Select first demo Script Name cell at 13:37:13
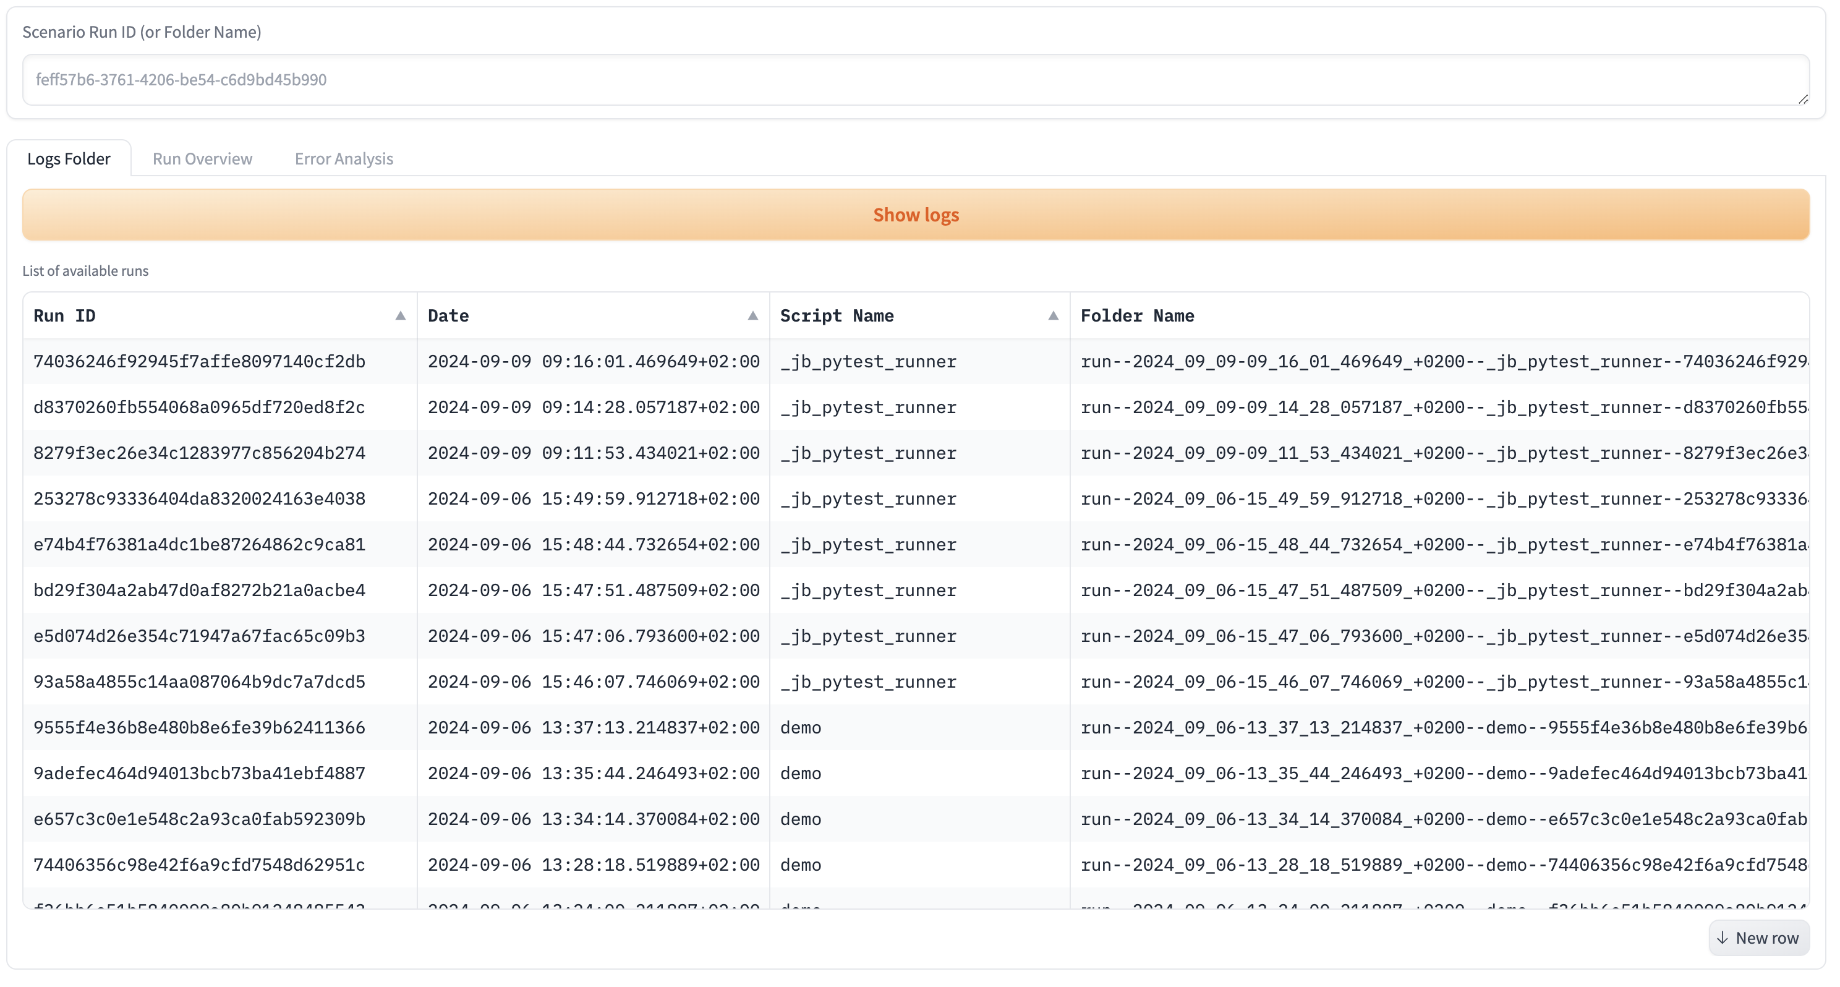 [x=801, y=727]
